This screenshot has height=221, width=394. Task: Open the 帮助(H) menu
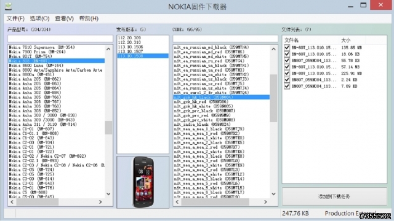pyautogui.click(x=89, y=18)
